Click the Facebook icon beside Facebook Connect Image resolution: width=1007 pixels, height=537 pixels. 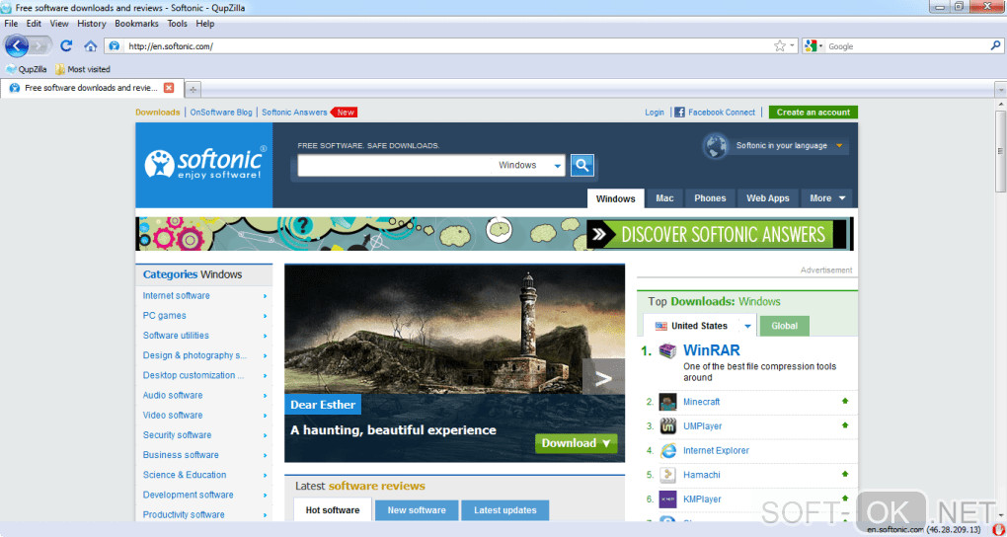coord(679,112)
